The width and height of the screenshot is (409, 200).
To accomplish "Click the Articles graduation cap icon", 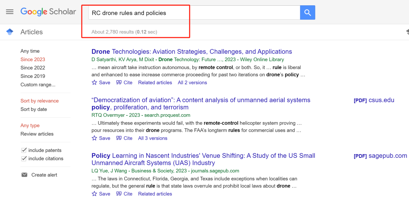I will tap(10, 32).
